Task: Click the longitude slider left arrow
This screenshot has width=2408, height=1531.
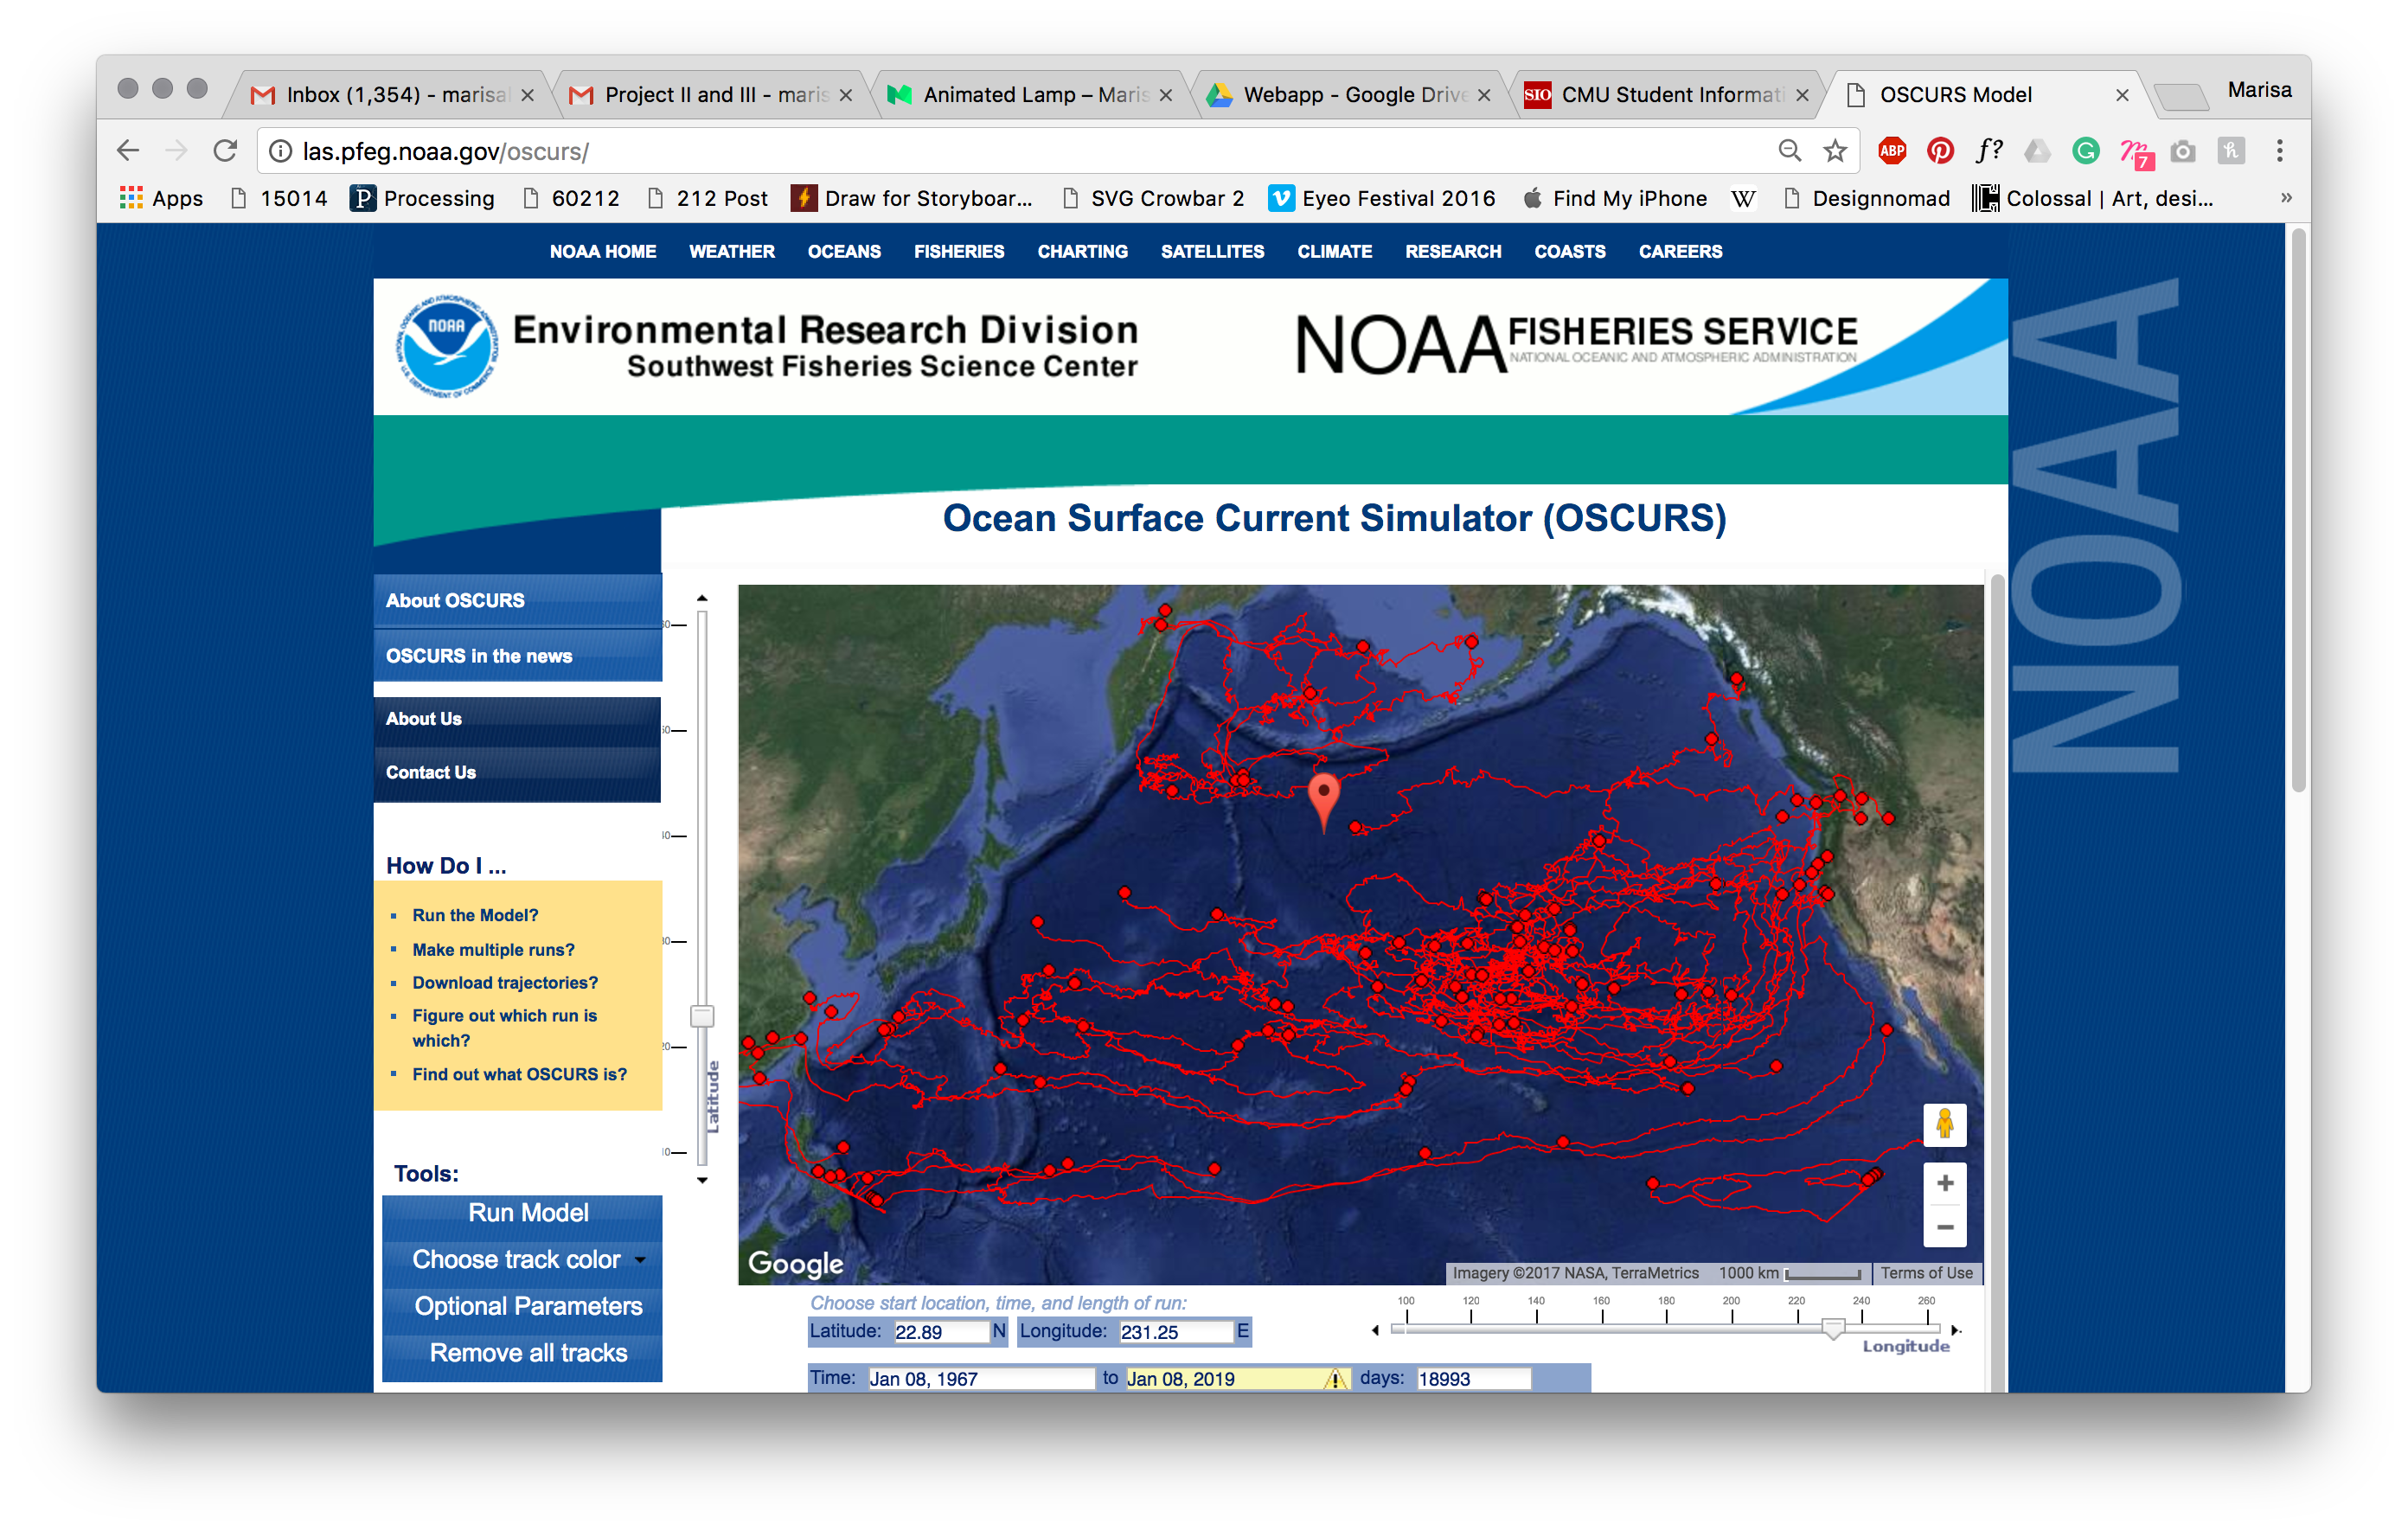Action: tap(1376, 1331)
